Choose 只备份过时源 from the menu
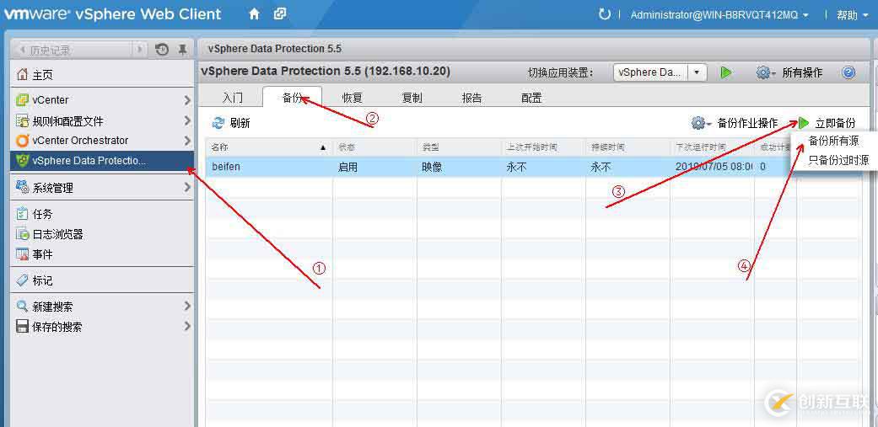This screenshot has width=878, height=427. tap(838, 160)
